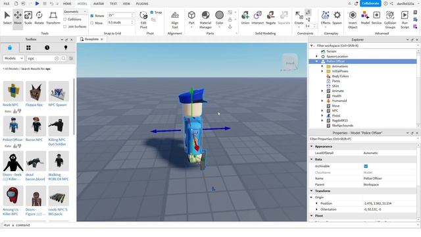Open the FILE menu
This screenshot has height=237, width=421.
tap(7, 4)
